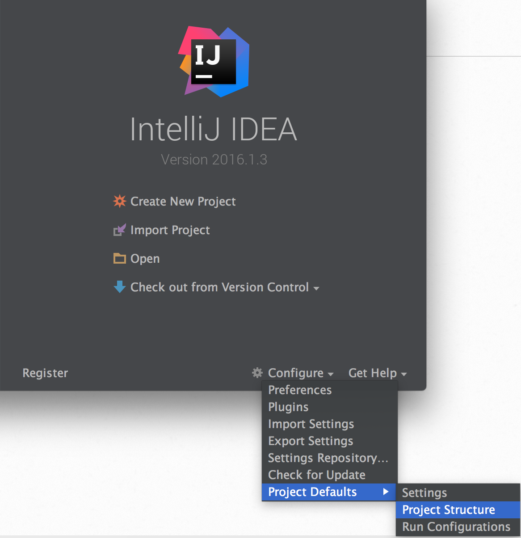521x538 pixels.
Task: Click the blue checkout download arrow icon
Action: pos(119,287)
